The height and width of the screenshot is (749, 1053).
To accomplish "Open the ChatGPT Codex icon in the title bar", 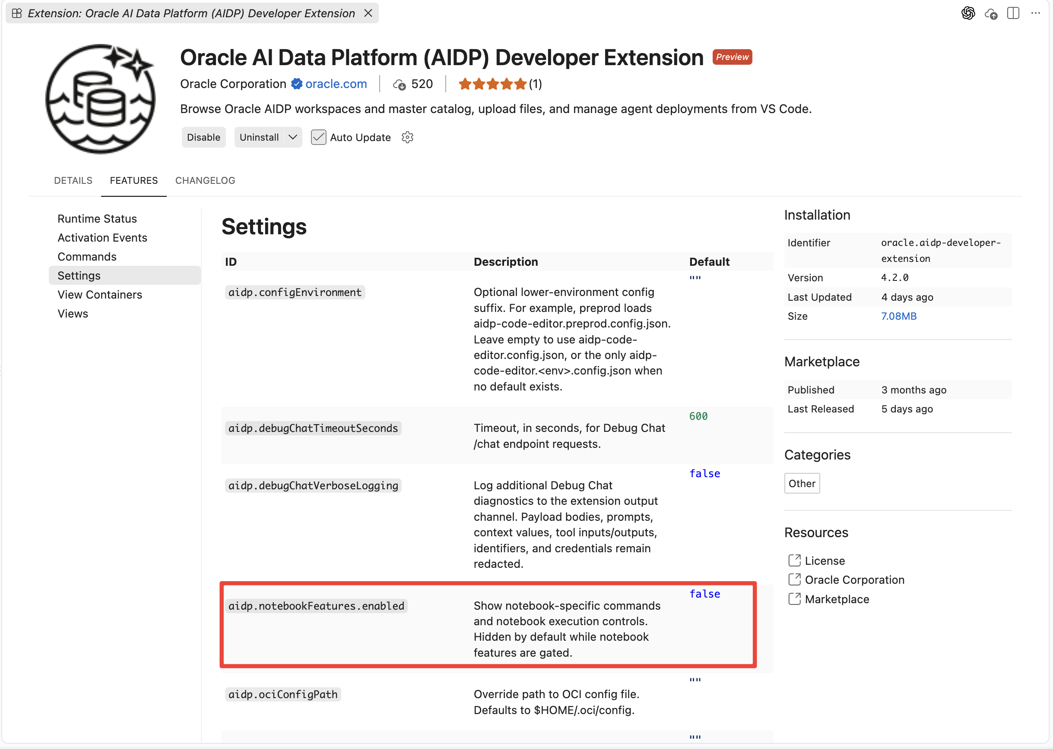I will click(968, 13).
